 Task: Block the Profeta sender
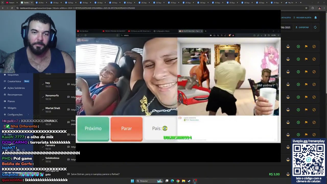[314, 122]
